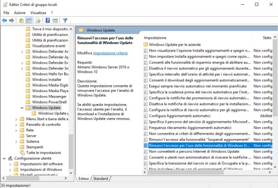The height and width of the screenshot is (188, 278).
Task: Click the Filter funnel toolbar icon
Action: pyautogui.click(x=65, y=20)
